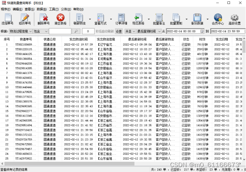The image size is (246, 172).
Task: Click the 发出日期 column header
Action: (x=222, y=39)
